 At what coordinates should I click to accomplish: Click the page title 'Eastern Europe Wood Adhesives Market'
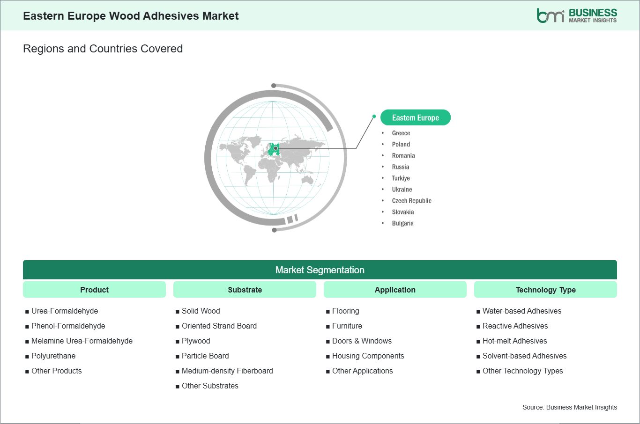pos(131,16)
